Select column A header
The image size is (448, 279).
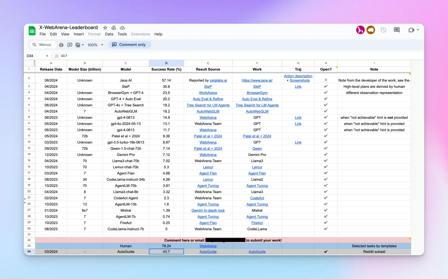(51, 63)
